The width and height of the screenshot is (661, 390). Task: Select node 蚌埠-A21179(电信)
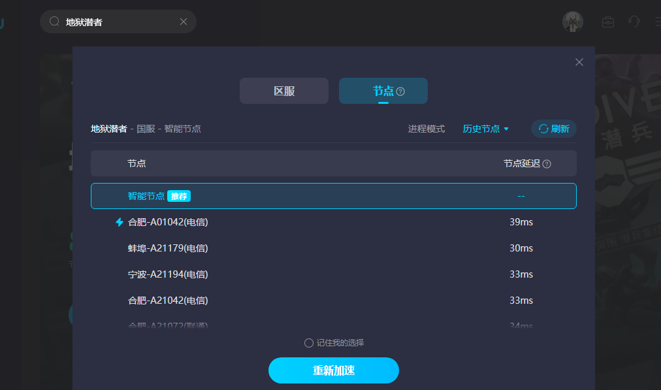tap(334, 248)
